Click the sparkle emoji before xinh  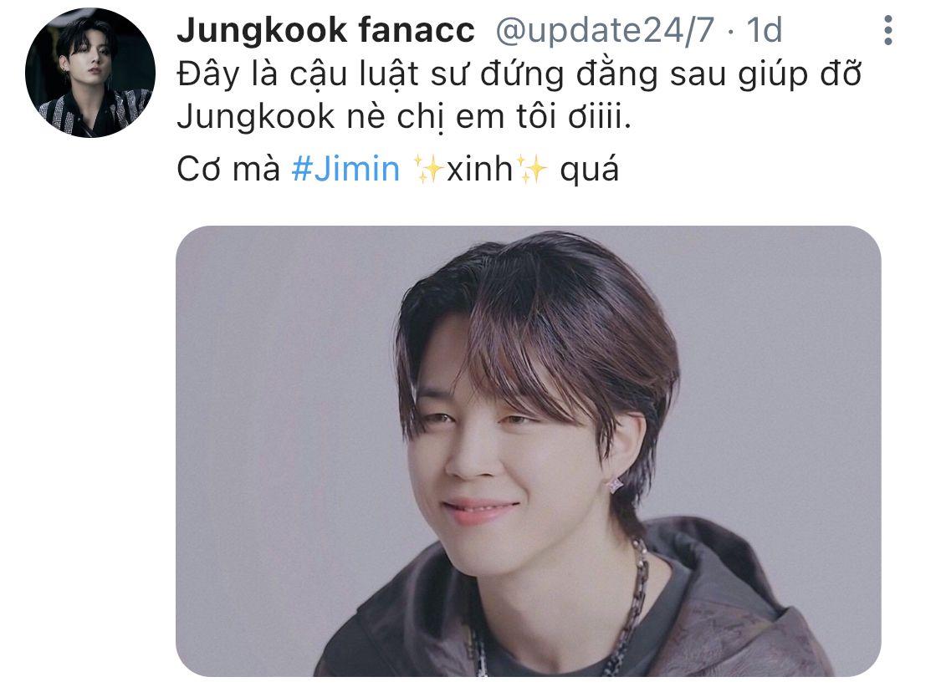(428, 169)
